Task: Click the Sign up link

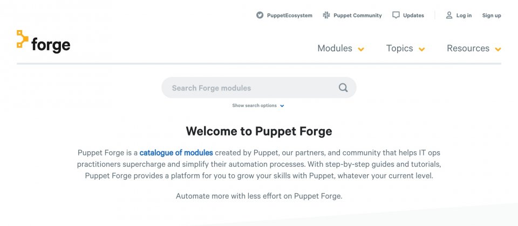Action: (x=491, y=16)
